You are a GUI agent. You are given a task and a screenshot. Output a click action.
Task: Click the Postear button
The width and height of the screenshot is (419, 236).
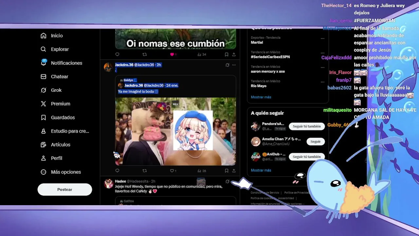point(65,189)
